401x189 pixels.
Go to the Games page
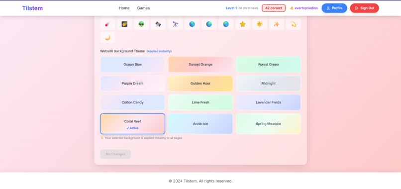(x=143, y=8)
